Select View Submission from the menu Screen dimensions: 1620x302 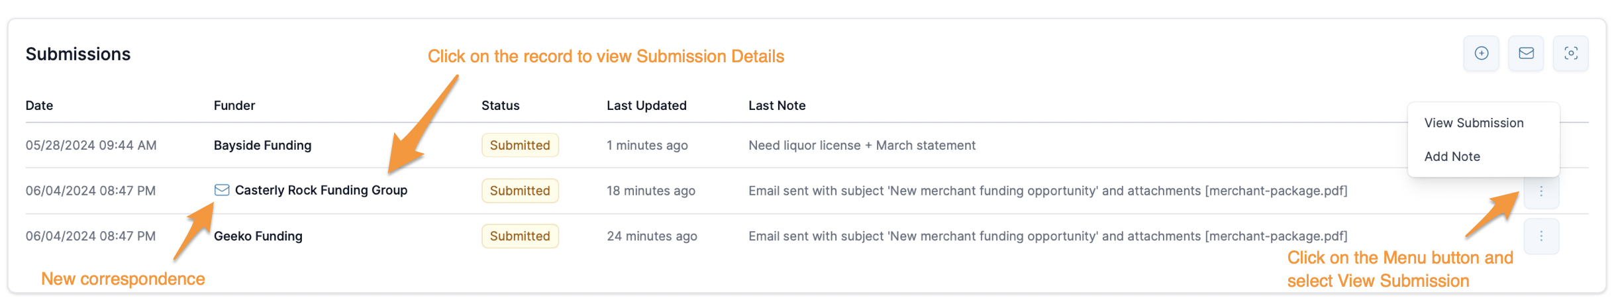(x=1474, y=123)
